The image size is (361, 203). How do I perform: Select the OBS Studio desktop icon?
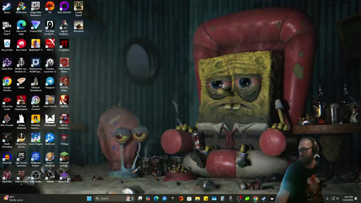(x=36, y=177)
